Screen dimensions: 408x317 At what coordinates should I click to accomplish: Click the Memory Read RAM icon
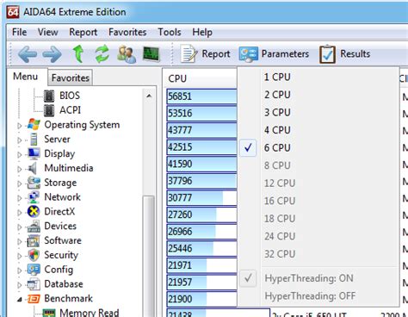pos(49,313)
